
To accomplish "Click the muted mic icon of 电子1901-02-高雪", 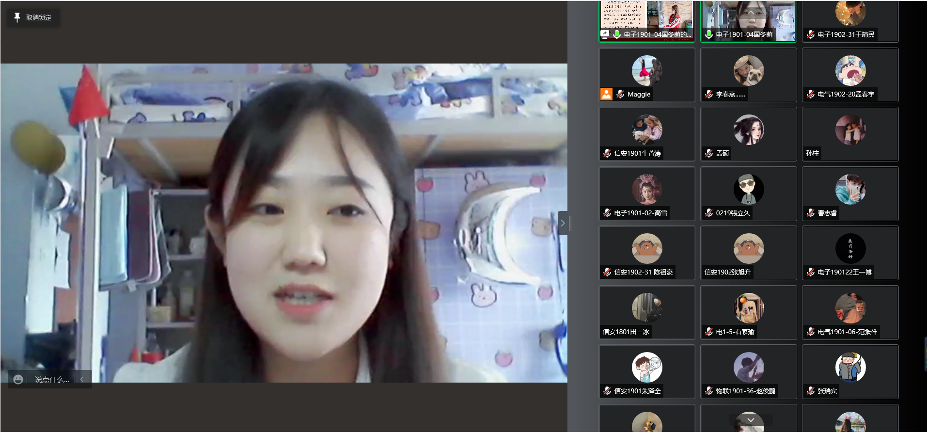I will [607, 213].
